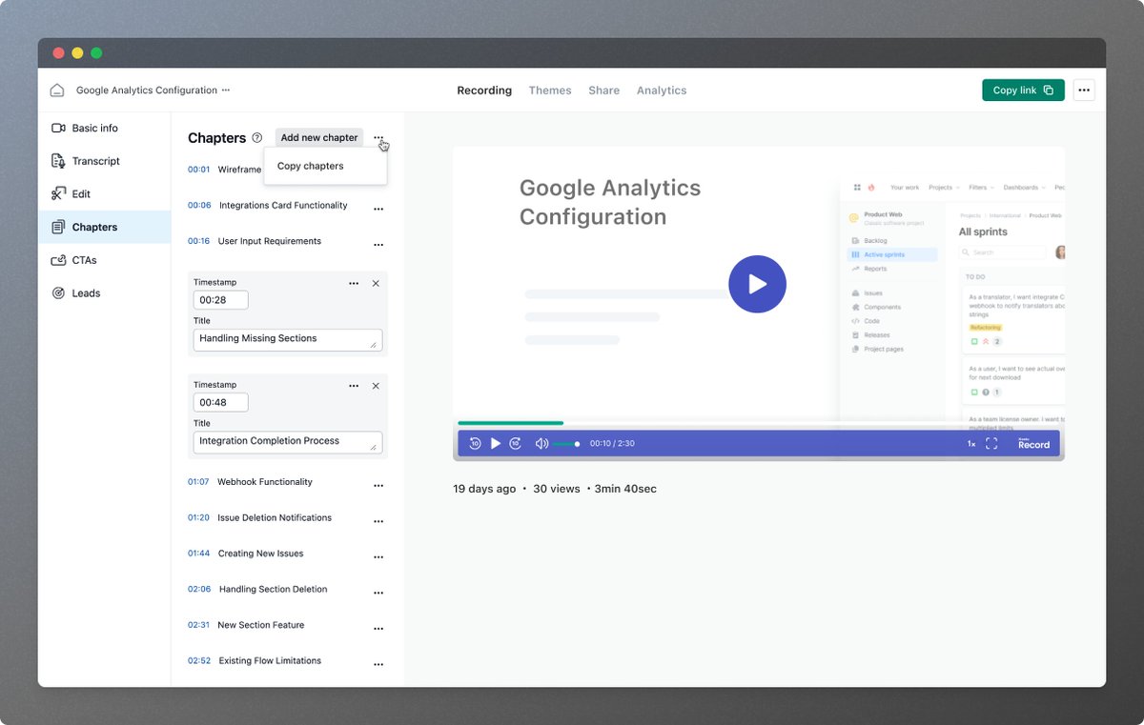Jump to 01:07 timestamp
The image size is (1144, 725).
(x=198, y=482)
